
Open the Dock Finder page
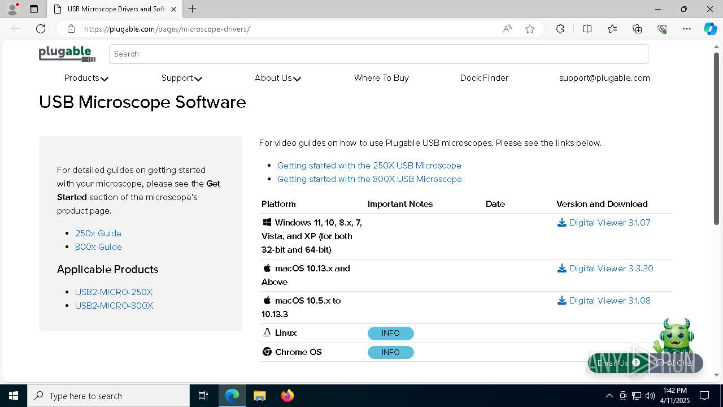(x=484, y=78)
